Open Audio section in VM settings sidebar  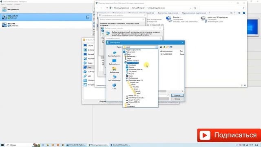coord(88,63)
